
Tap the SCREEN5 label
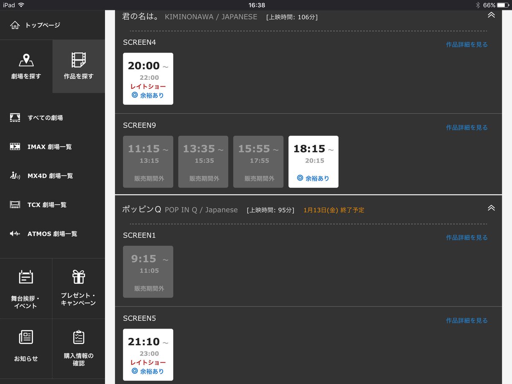pos(140,318)
